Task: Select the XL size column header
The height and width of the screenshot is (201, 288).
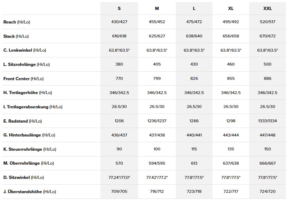Action: (231, 9)
